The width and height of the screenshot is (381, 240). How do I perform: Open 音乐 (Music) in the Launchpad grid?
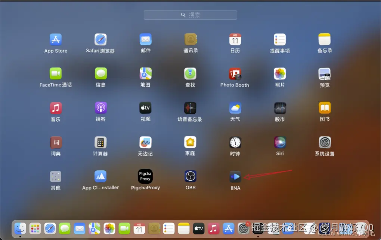(56, 108)
